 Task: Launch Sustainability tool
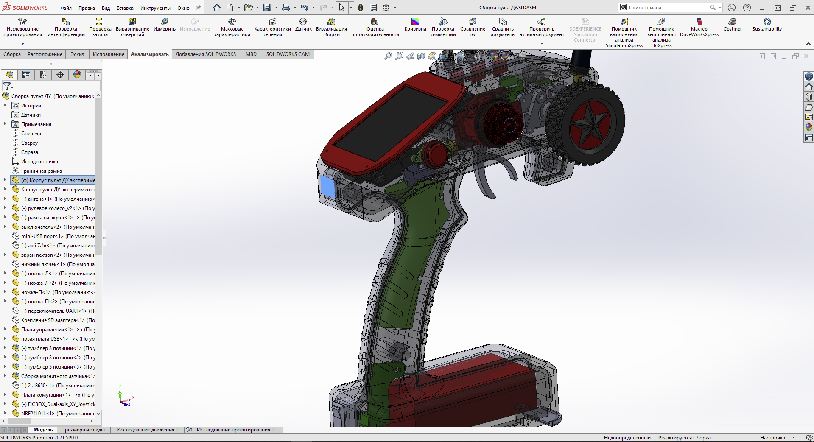click(x=767, y=25)
